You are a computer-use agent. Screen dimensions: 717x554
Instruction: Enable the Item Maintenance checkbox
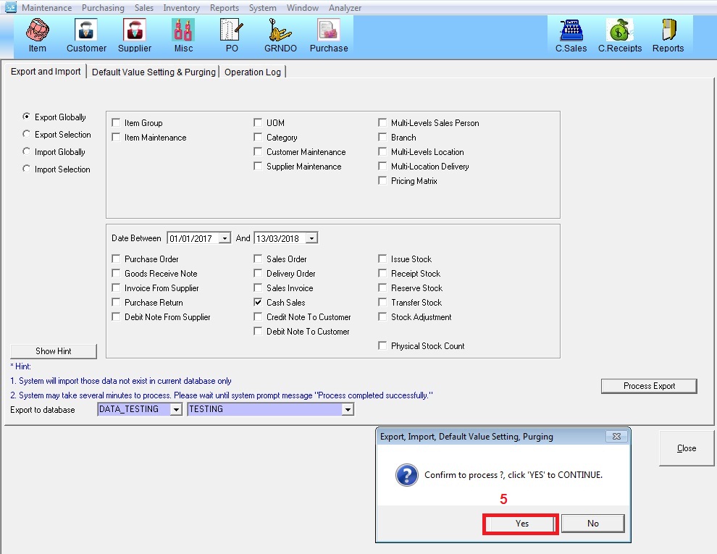[117, 138]
